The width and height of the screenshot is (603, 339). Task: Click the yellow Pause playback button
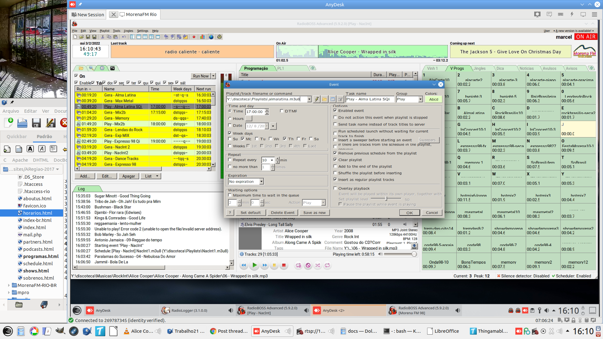click(x=274, y=265)
